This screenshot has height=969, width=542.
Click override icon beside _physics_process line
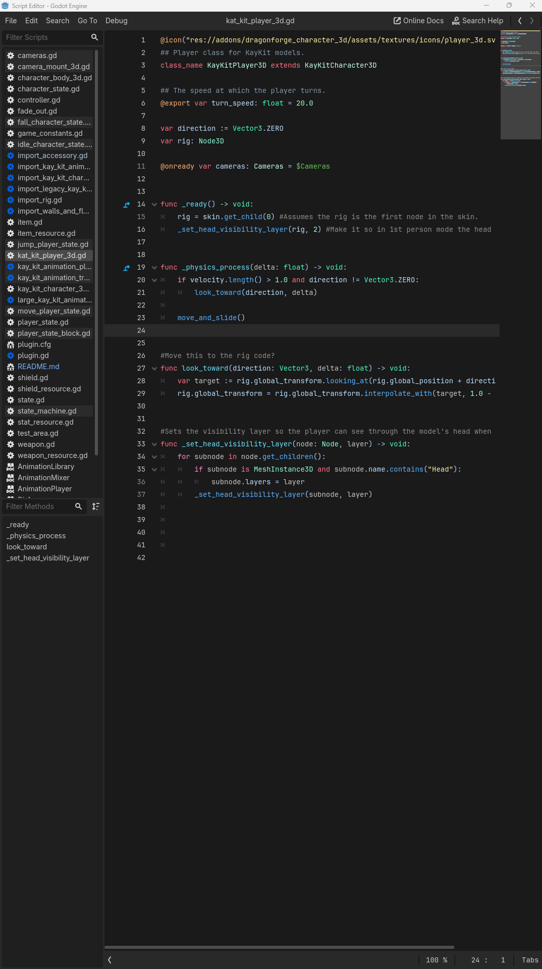pyautogui.click(x=127, y=268)
